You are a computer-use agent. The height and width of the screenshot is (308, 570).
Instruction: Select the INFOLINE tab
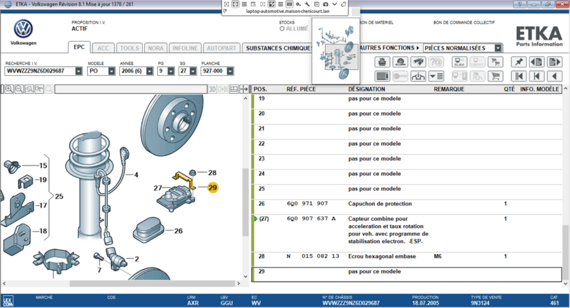[x=185, y=48]
